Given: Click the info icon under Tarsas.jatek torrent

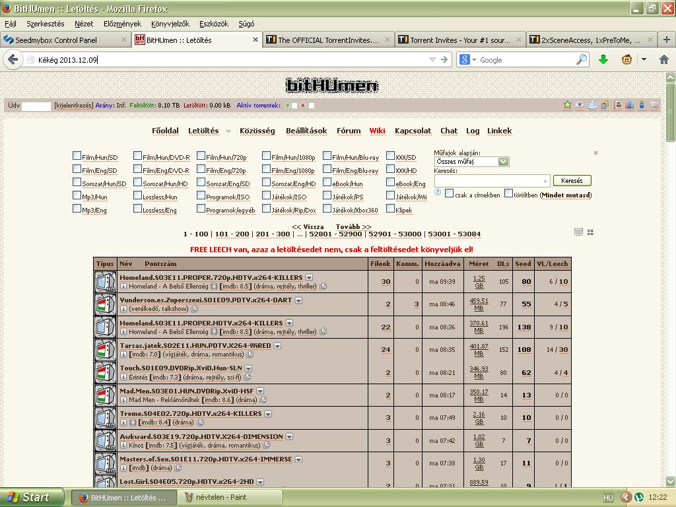Looking at the screenshot, I should coord(123,355).
